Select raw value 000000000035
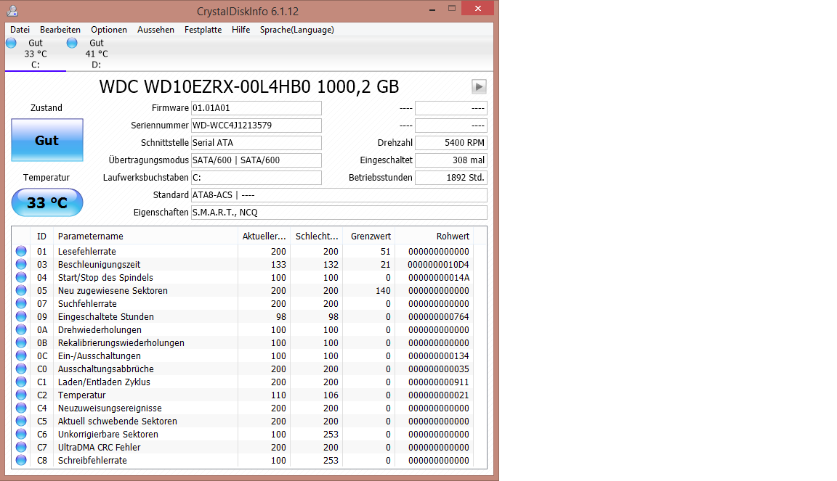 coord(438,369)
